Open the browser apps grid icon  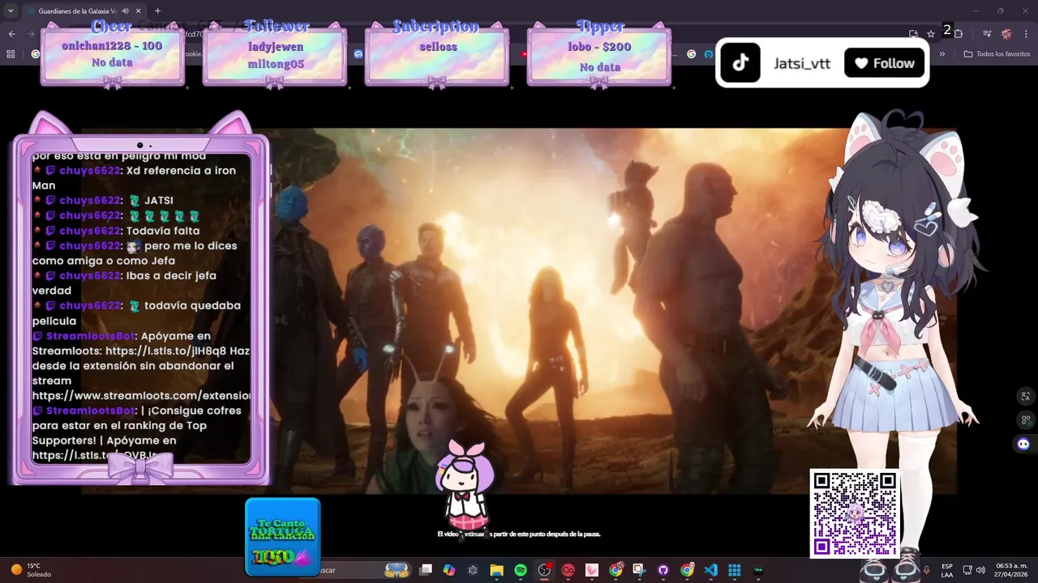tap(11, 54)
